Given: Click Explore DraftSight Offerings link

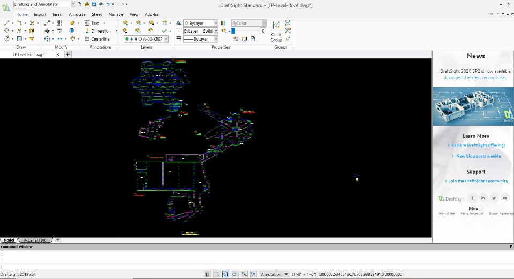Looking at the screenshot, I should click(479, 145).
